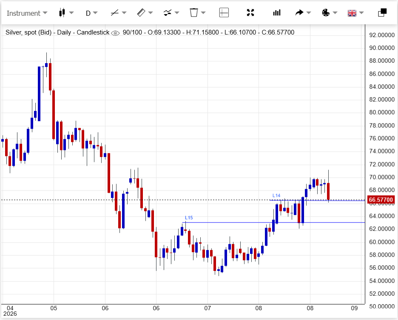The width and height of the screenshot is (398, 320).
Task: Click the H:71.15800 high value
Action: tap(202, 32)
